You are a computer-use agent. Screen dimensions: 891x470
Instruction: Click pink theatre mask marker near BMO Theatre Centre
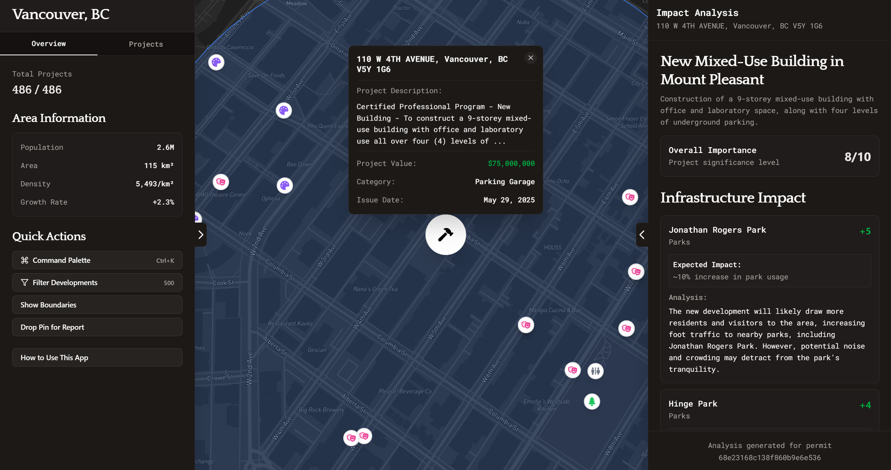coord(221,182)
